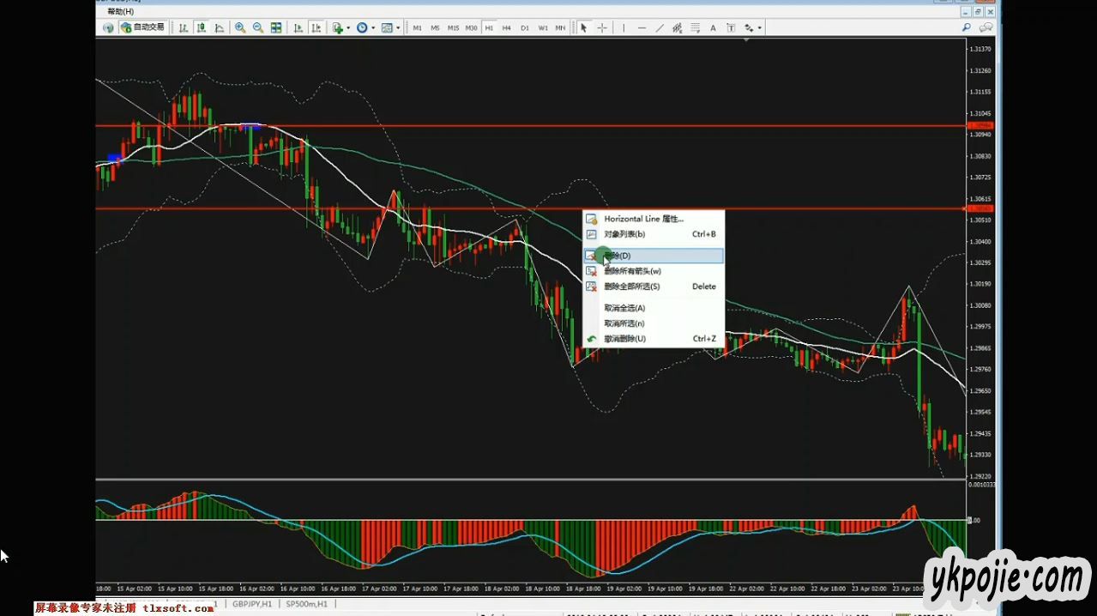Switch to the GBPJPY,H1 chart tab
This screenshot has height=616, width=1097.
click(x=253, y=604)
